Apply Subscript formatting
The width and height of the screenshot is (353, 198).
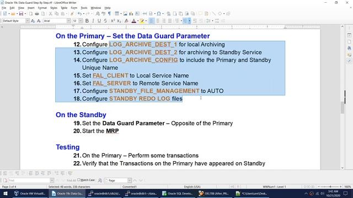[119, 21]
